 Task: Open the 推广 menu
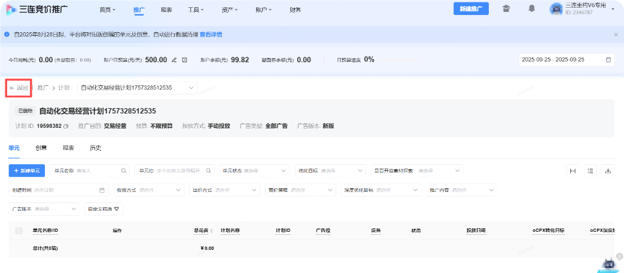click(139, 10)
